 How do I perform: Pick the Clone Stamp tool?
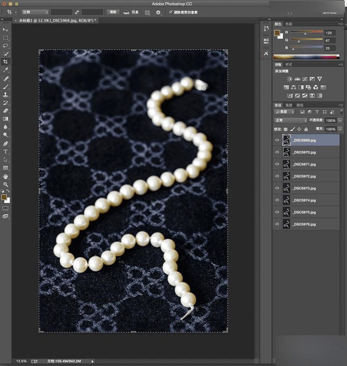pos(6,94)
